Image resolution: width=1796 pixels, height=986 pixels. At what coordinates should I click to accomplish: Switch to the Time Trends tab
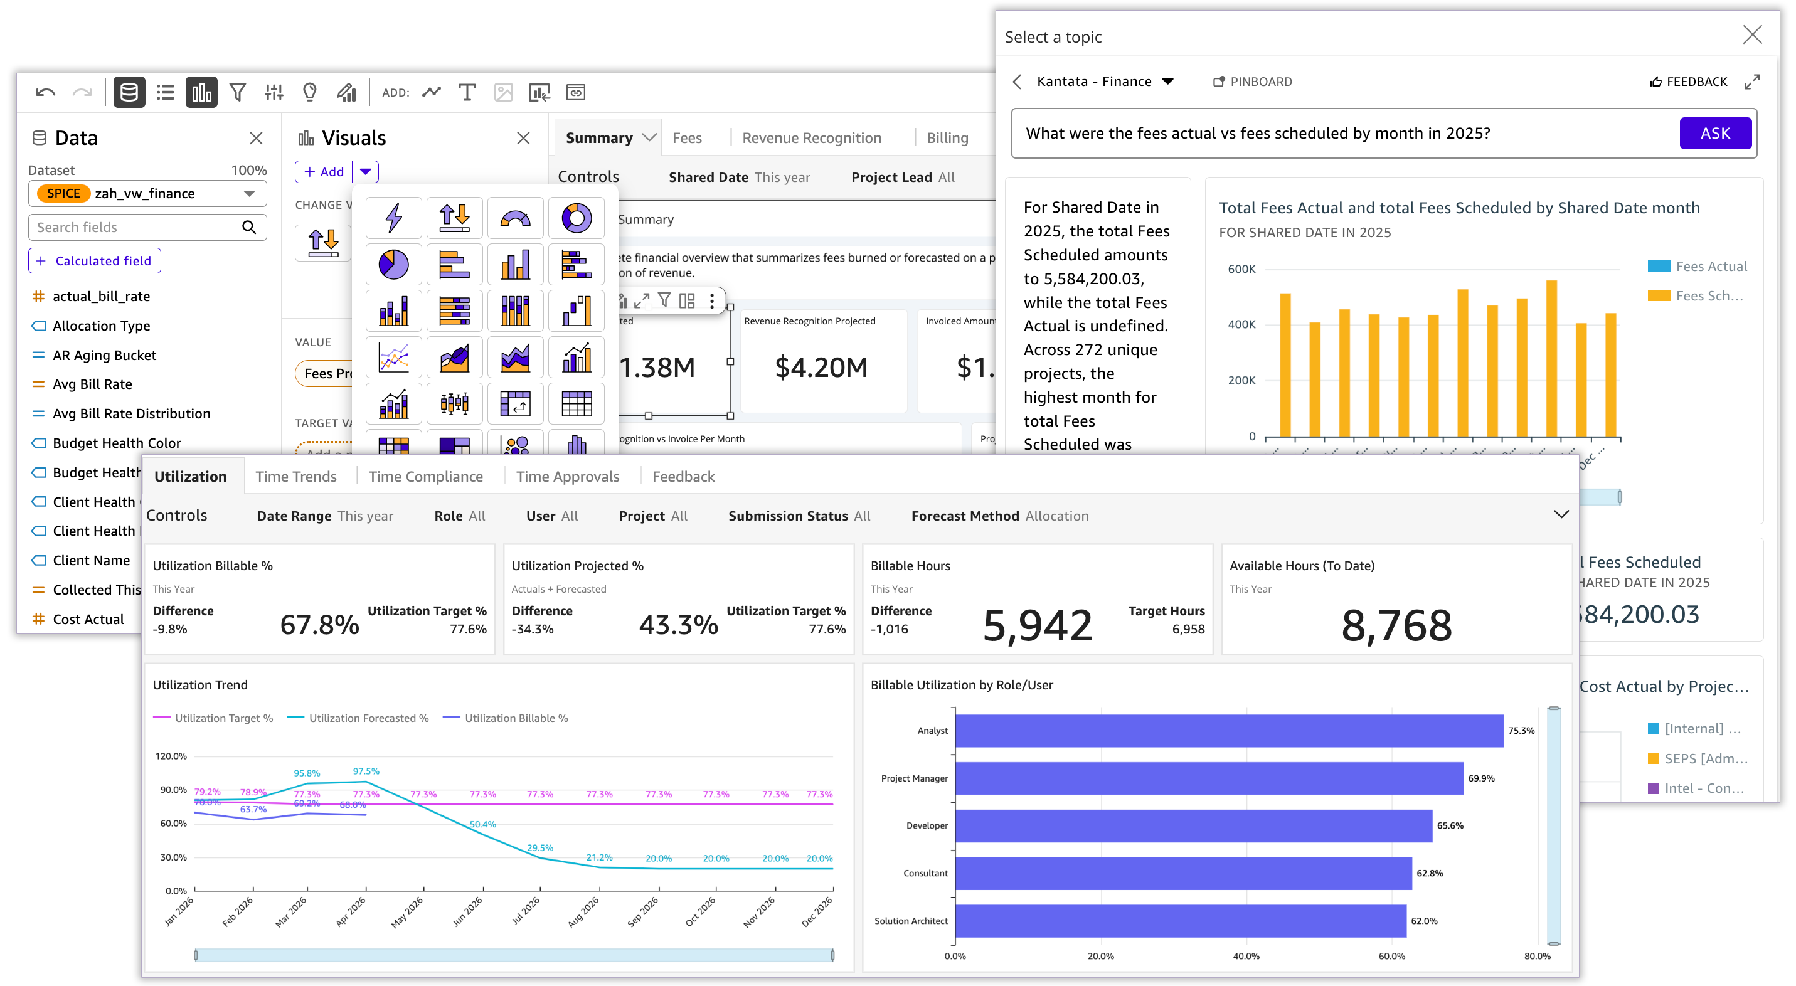(x=295, y=476)
